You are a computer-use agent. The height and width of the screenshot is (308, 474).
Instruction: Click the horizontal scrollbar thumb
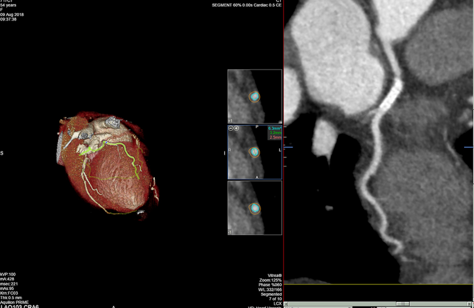pos(403,304)
